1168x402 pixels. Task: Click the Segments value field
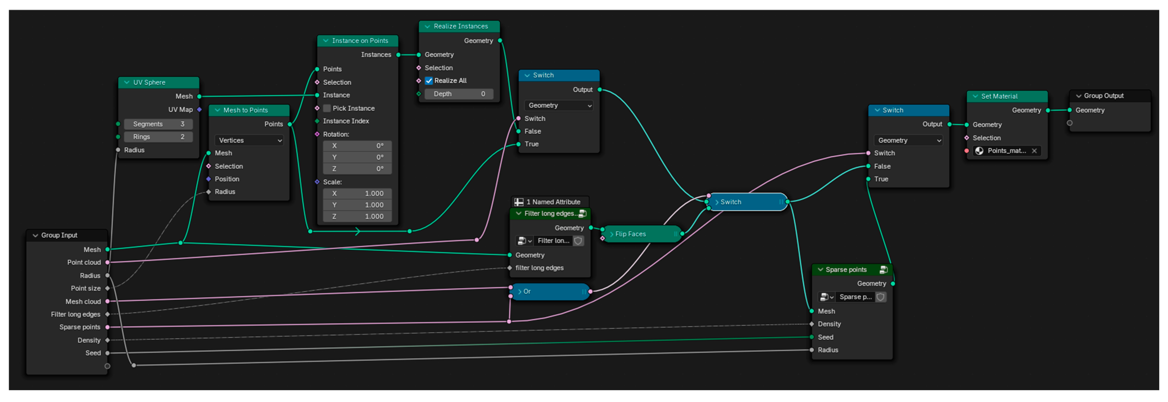pos(158,125)
